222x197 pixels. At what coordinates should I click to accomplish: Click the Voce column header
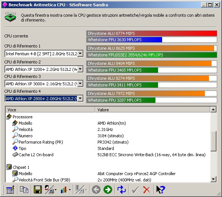tap(50, 109)
